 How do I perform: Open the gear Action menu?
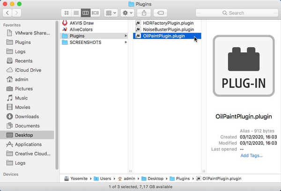pyautogui.click(x=127, y=13)
